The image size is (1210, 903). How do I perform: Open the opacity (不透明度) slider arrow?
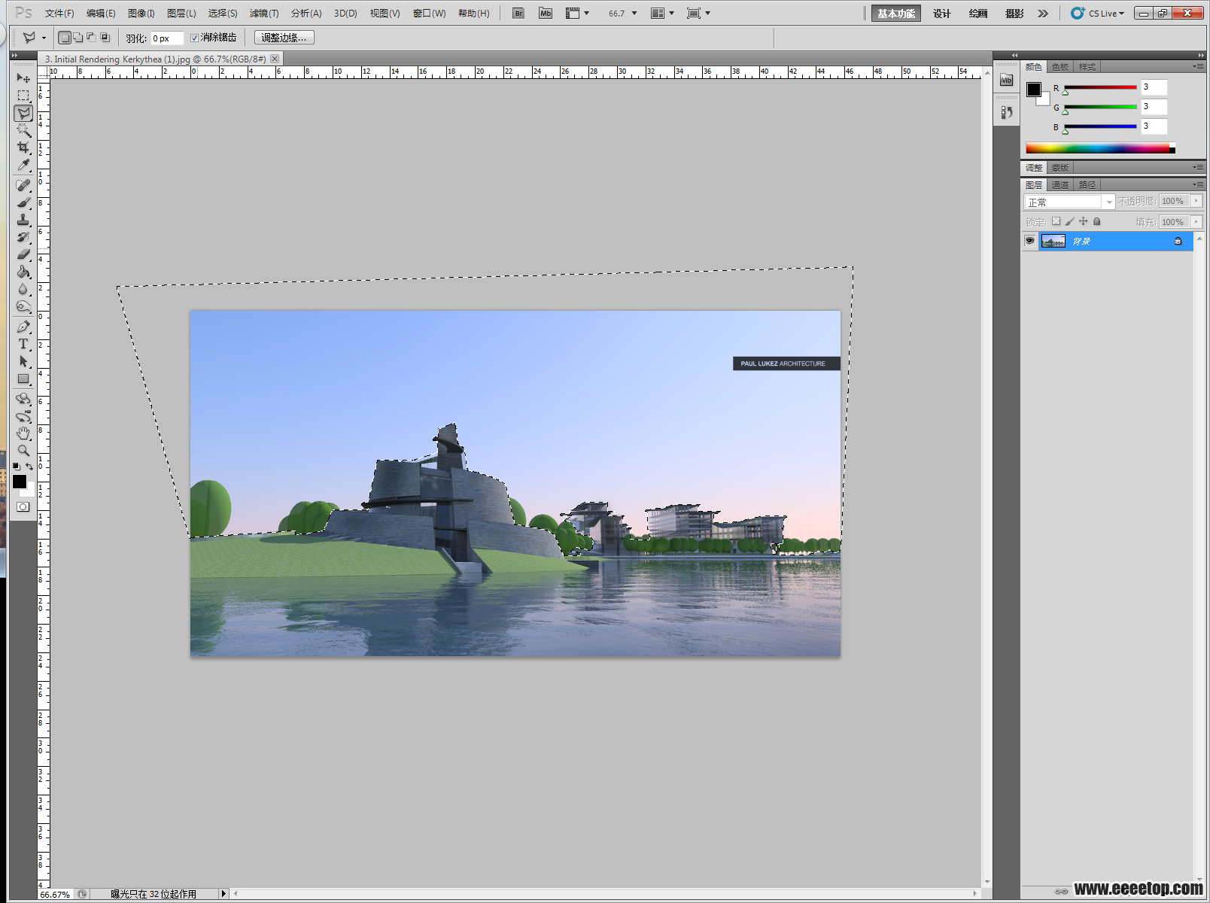click(x=1196, y=201)
